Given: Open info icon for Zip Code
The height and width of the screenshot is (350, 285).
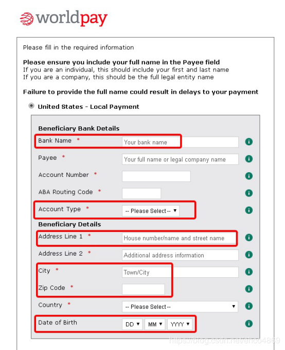Looking at the screenshot, I should [x=248, y=289].
